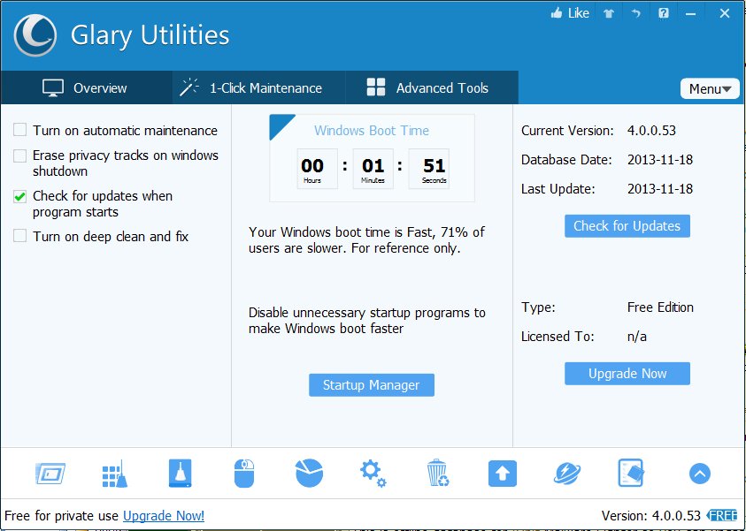Viewport: 746px width, 531px height.
Task: Click the double gears icon in dock
Action: coord(373,474)
